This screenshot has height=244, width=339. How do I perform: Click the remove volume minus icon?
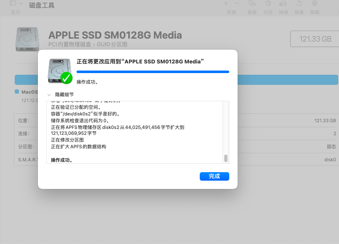coord(237,3)
